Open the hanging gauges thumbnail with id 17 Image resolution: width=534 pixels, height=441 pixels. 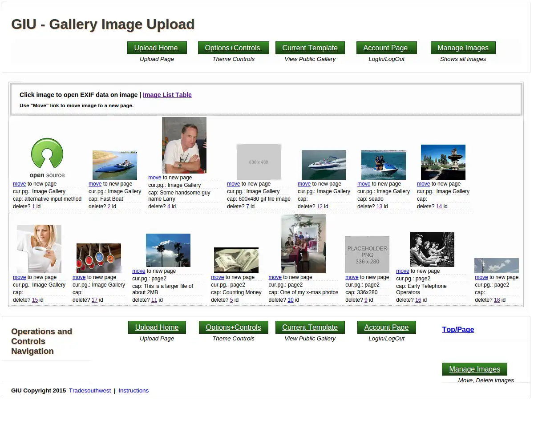pyautogui.click(x=99, y=259)
